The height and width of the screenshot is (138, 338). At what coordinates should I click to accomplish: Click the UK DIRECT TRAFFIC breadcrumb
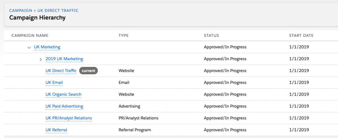[58, 11]
